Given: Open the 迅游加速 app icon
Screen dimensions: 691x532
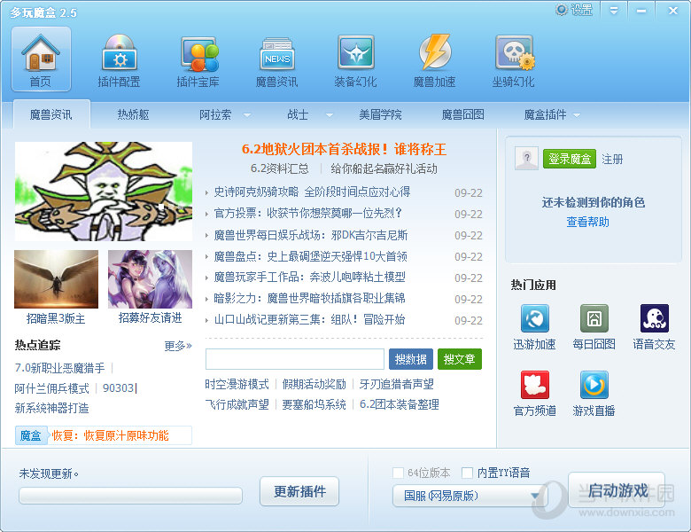Looking at the screenshot, I should pyautogui.click(x=534, y=318).
